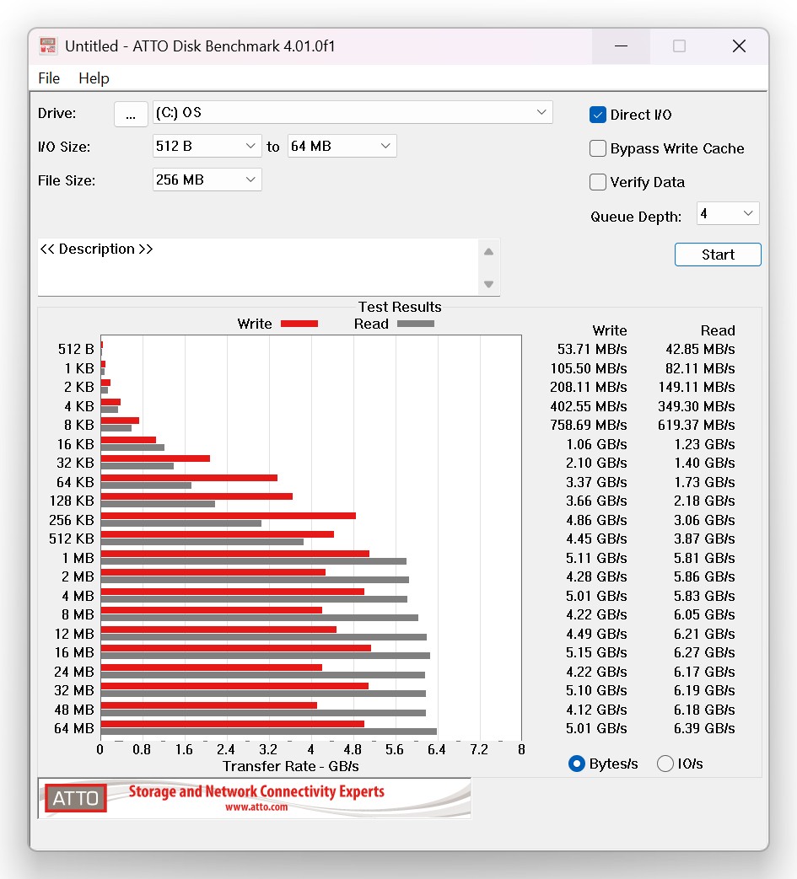Uncheck the Direct I/O checkbox
This screenshot has width=797, height=879.
(598, 115)
